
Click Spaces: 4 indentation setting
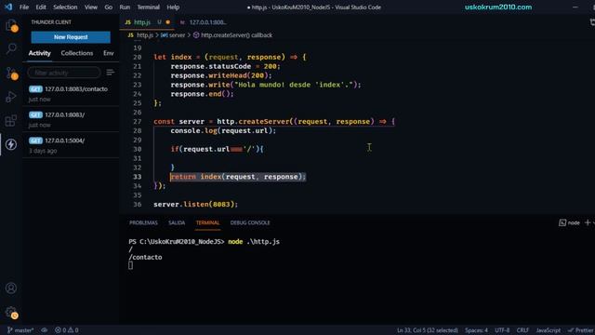[x=476, y=330]
